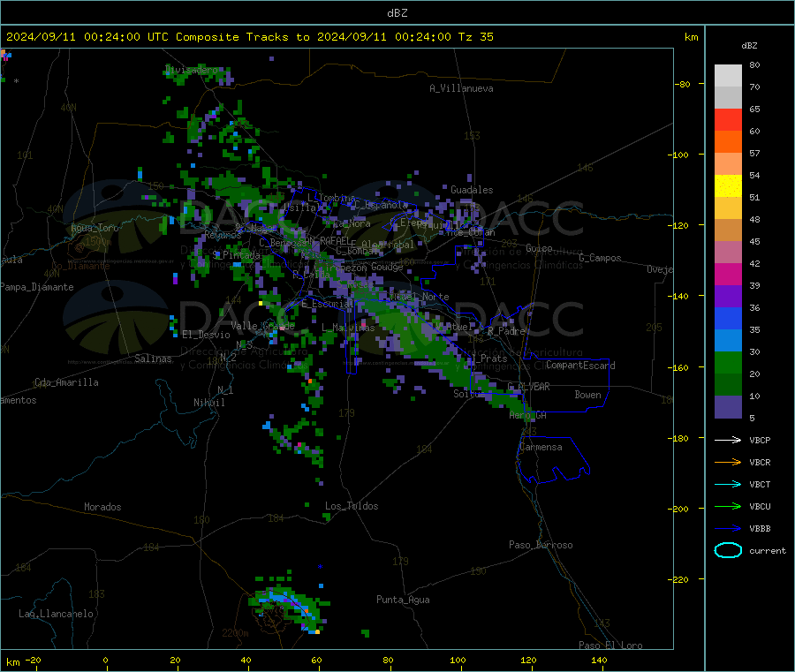The height and width of the screenshot is (672, 795).
Task: Click the CompantEscard location label
Action: [x=580, y=365]
